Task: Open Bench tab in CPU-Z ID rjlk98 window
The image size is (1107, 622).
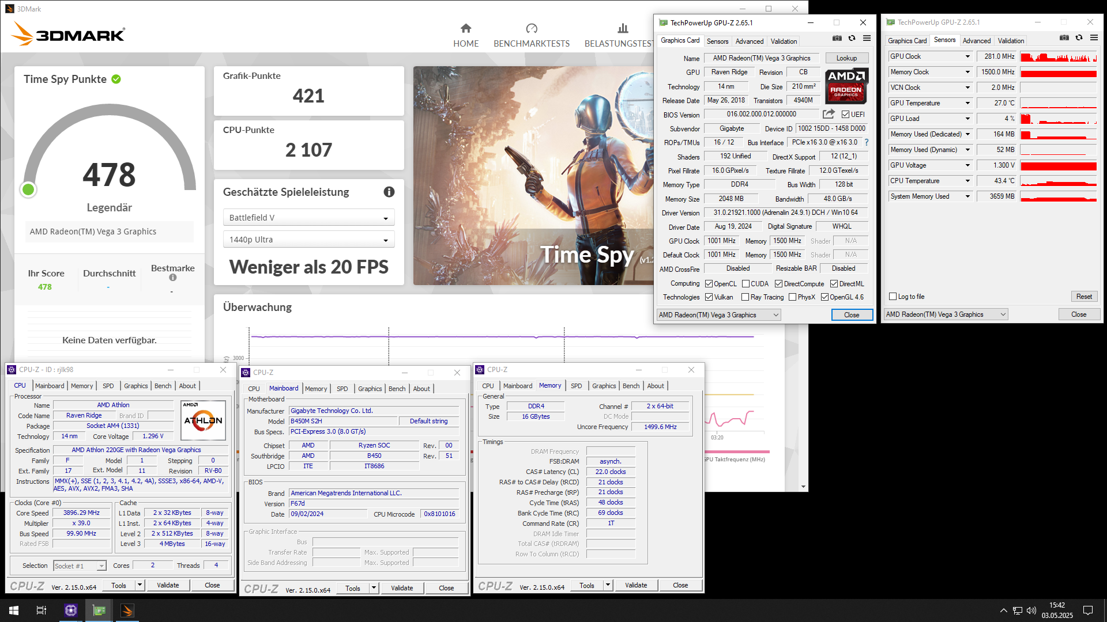Action: tap(163, 386)
